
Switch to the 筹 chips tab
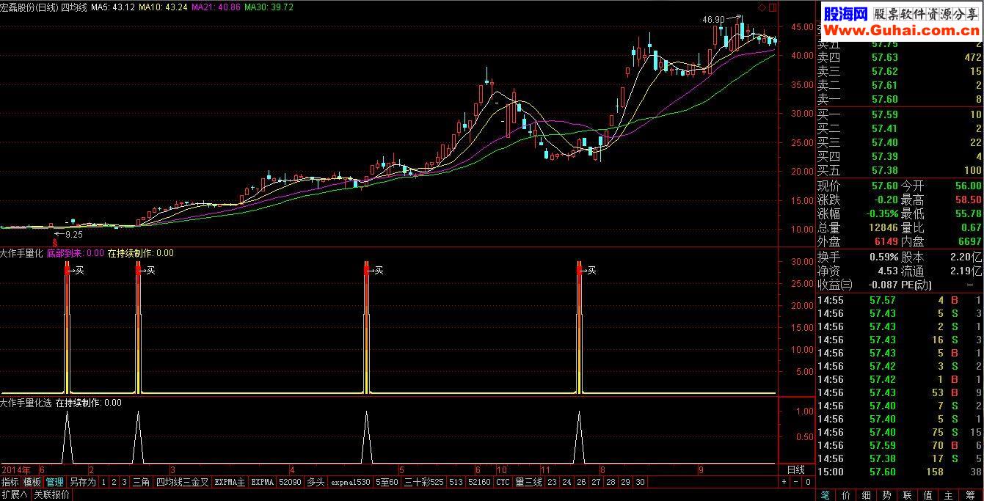(970, 495)
